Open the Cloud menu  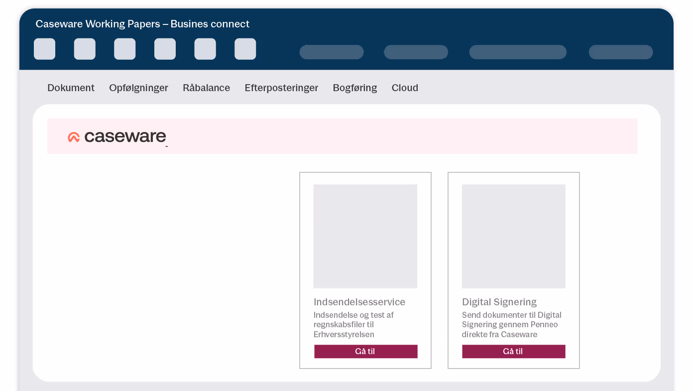(x=405, y=88)
